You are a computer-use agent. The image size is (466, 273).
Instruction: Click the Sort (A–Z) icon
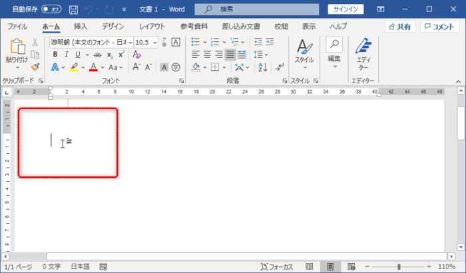pyautogui.click(x=262, y=67)
